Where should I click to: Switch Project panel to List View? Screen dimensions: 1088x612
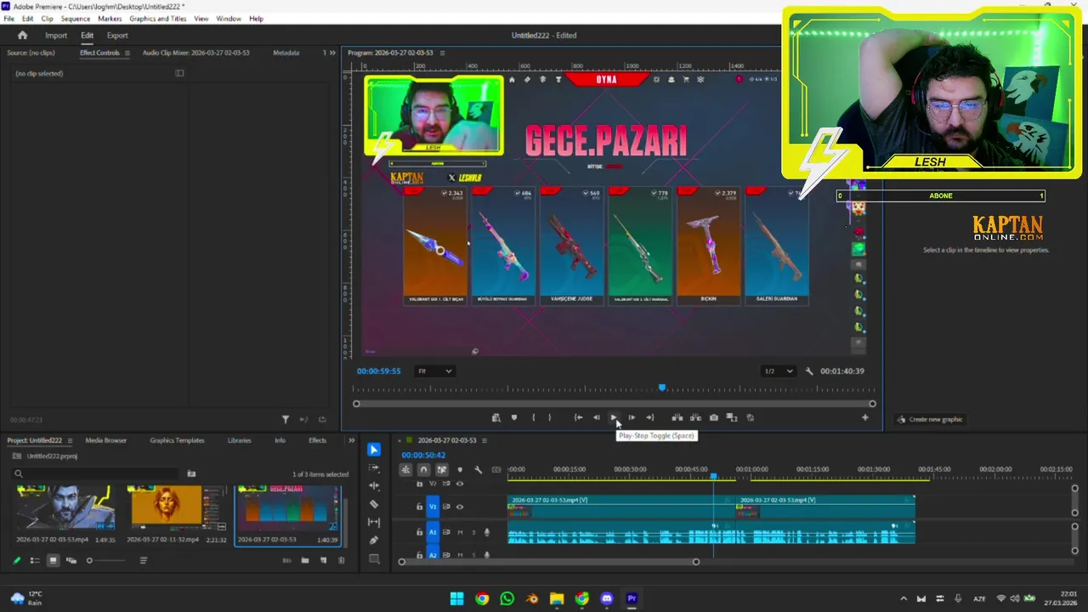tap(35, 560)
